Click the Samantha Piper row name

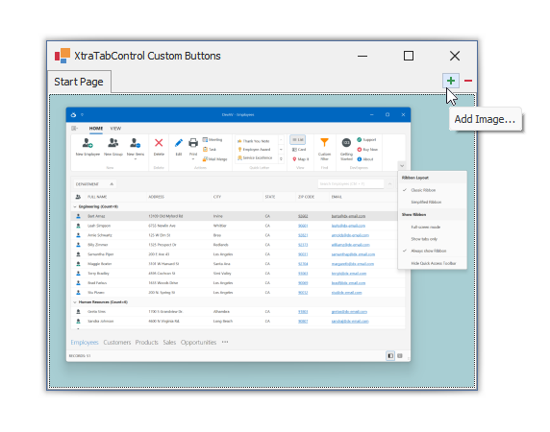pos(101,254)
